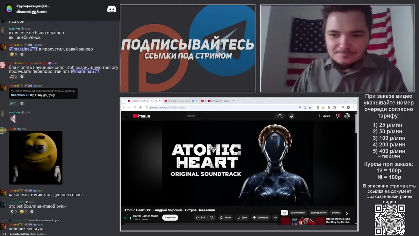The height and width of the screenshot is (236, 419).
Task: Toggle flag reaction with count 1
Action: [x=13, y=103]
